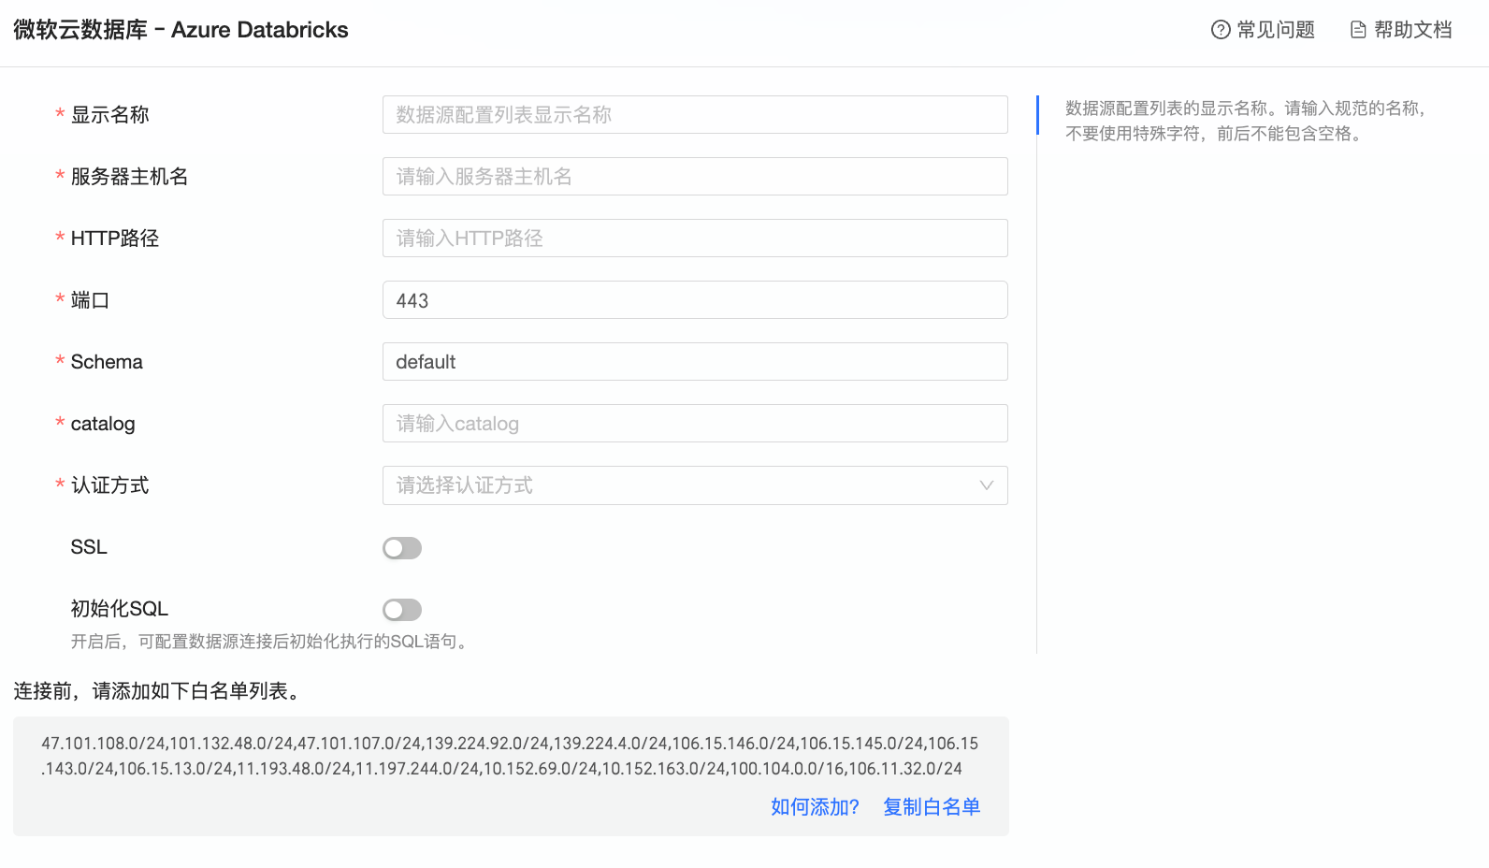The width and height of the screenshot is (1489, 868).
Task: Click the 认证方式 field label
Action: point(110,485)
